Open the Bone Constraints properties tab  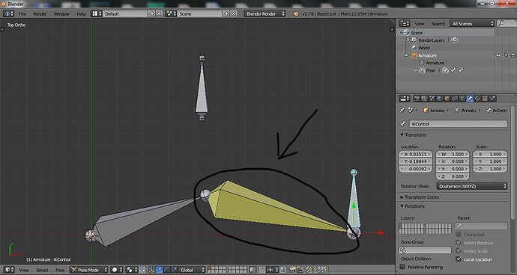tap(477, 99)
